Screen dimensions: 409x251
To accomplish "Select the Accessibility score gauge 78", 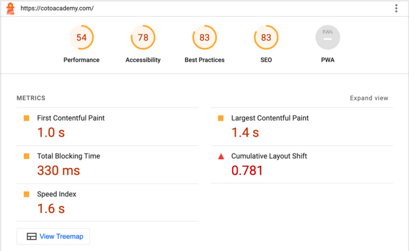I will tap(143, 37).
